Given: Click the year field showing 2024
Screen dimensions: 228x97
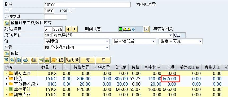Looking at the screenshot, I should [x=58, y=29].
